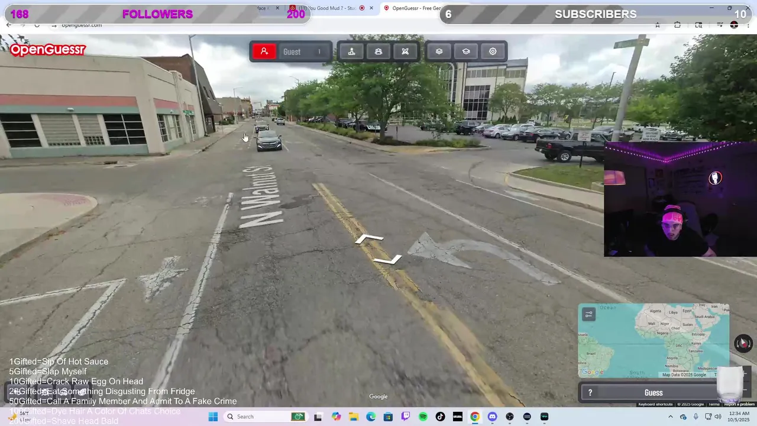Open the map layers icon
The height and width of the screenshot is (426, 757).
[x=439, y=51]
